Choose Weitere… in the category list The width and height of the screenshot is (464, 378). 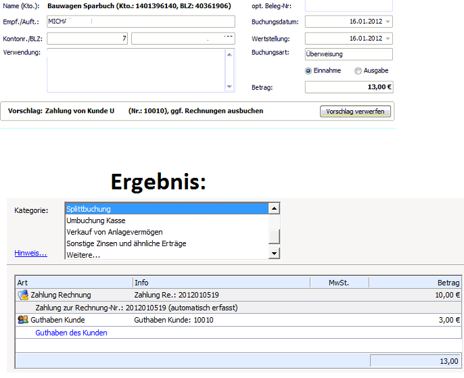point(166,255)
